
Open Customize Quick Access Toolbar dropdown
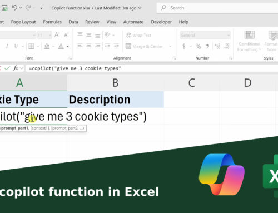[x=41, y=8]
